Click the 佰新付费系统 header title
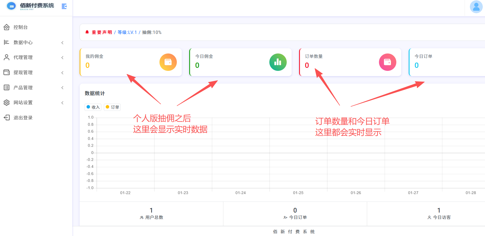This screenshot has width=485, height=236. (x=37, y=6)
